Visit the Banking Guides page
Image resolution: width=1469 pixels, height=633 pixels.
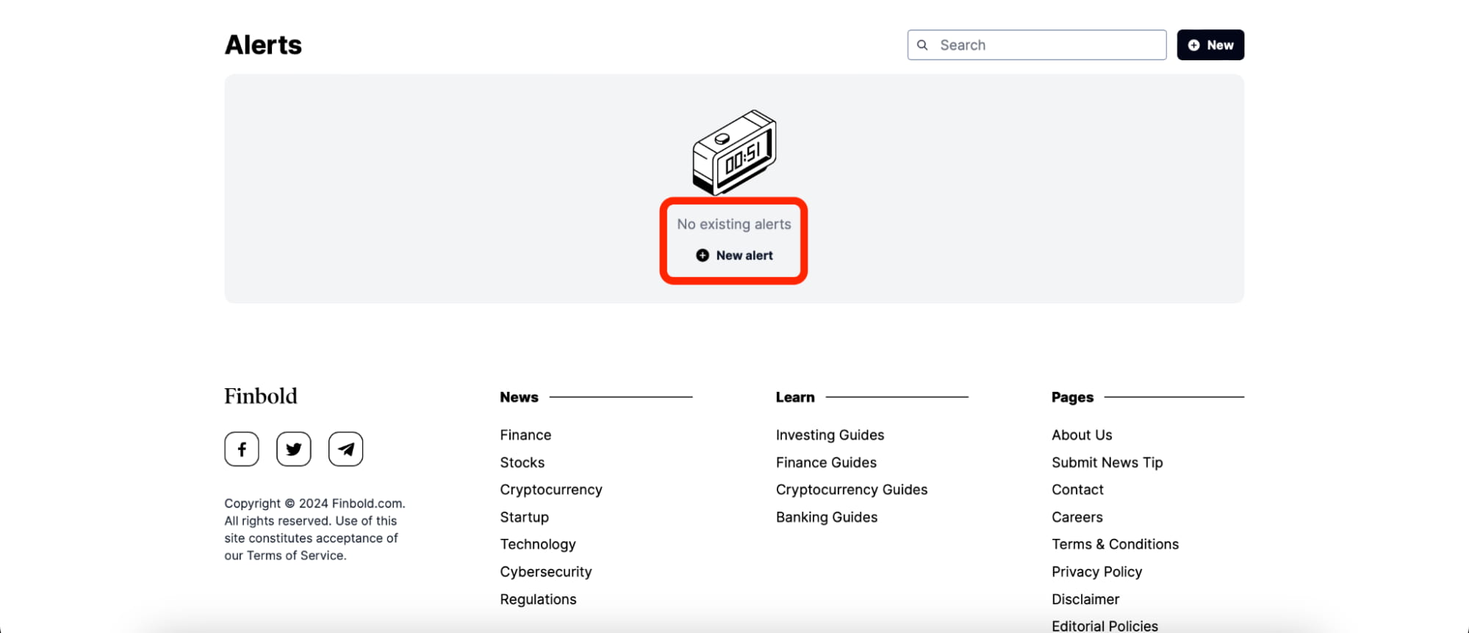pyautogui.click(x=826, y=517)
